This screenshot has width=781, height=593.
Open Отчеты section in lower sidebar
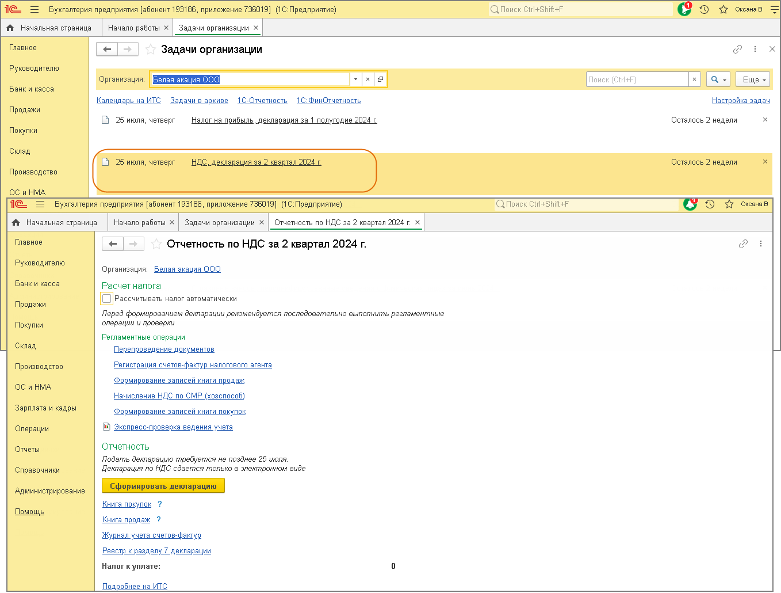tap(27, 450)
